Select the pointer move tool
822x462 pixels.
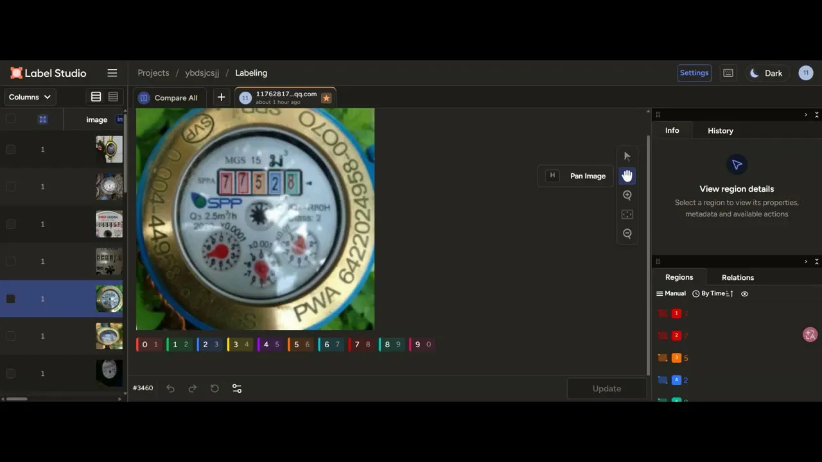coord(627,156)
